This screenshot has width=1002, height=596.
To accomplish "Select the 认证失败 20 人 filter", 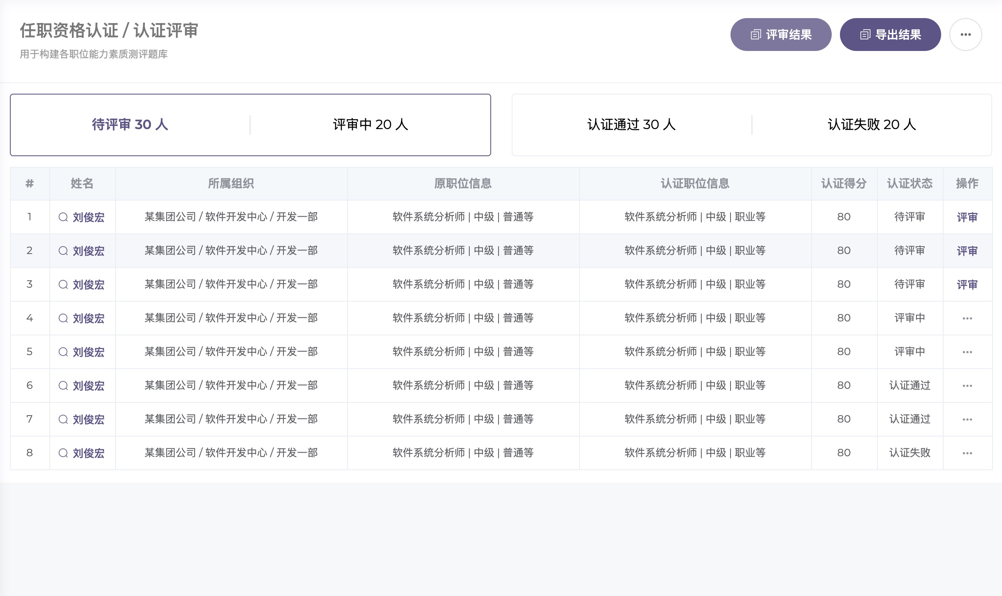I will 872,125.
